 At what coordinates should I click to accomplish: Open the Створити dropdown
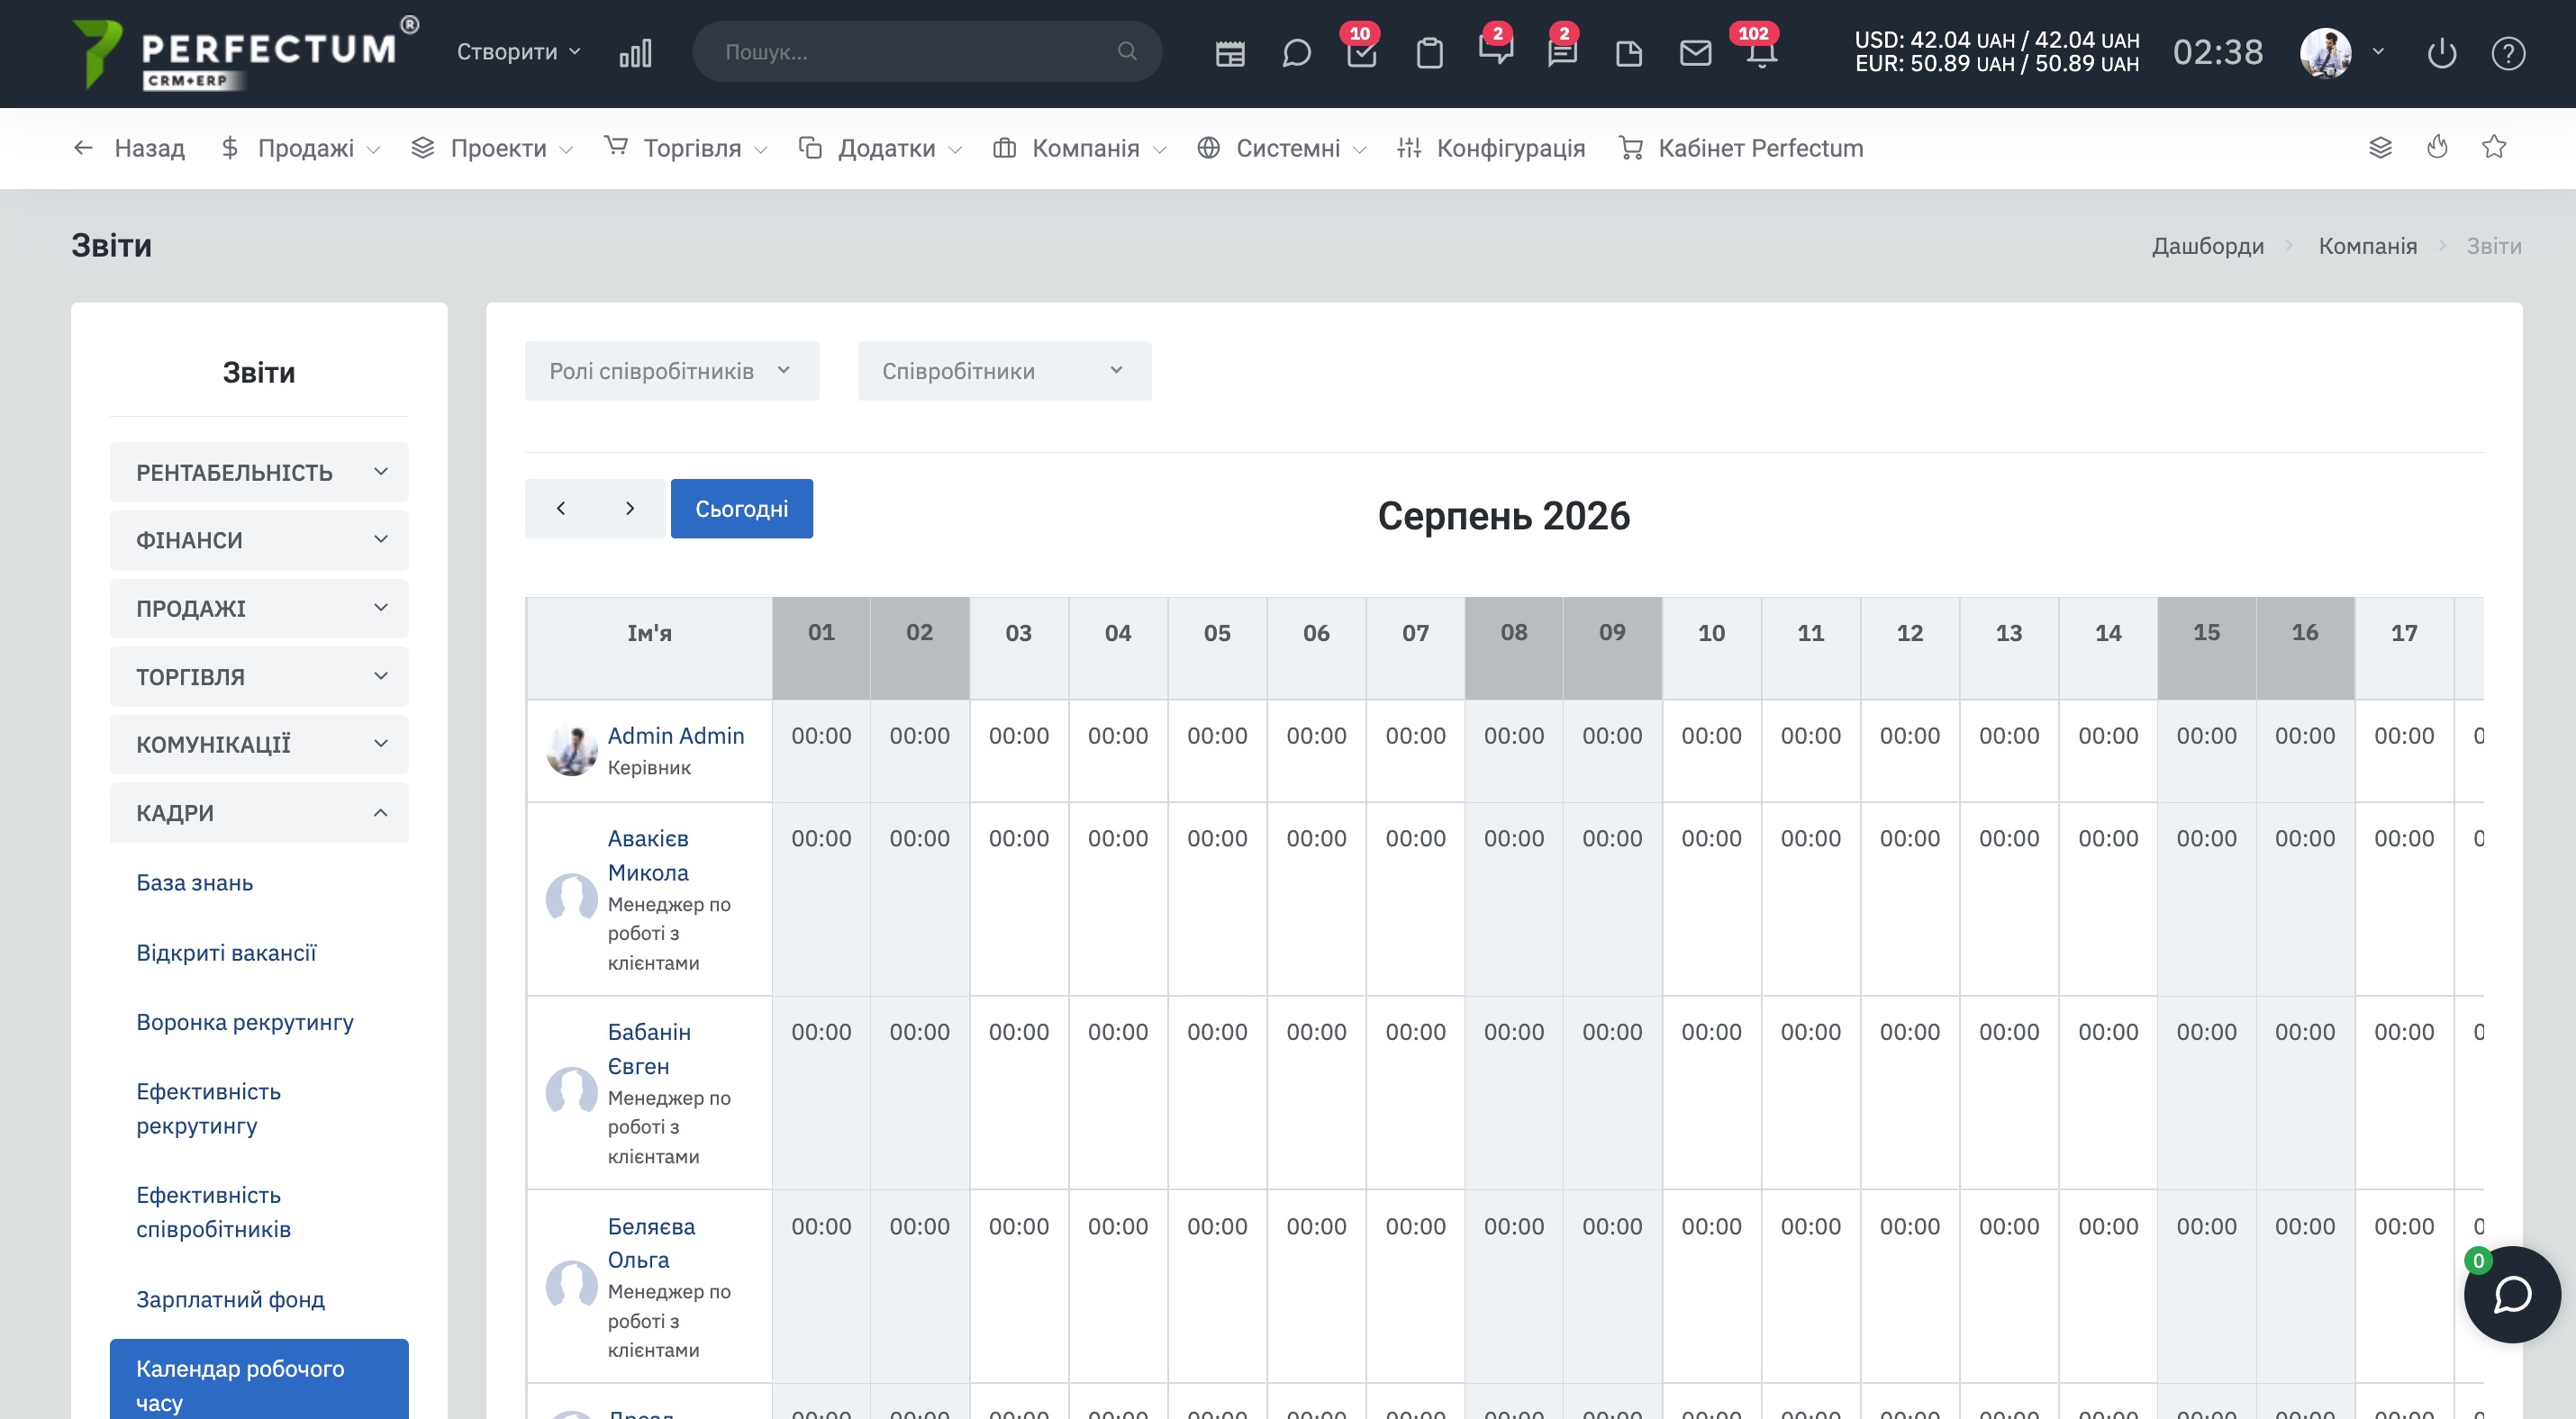coord(519,51)
